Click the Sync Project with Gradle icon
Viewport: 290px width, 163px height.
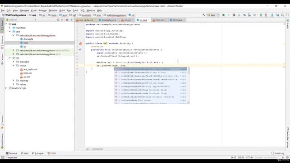point(261,15)
